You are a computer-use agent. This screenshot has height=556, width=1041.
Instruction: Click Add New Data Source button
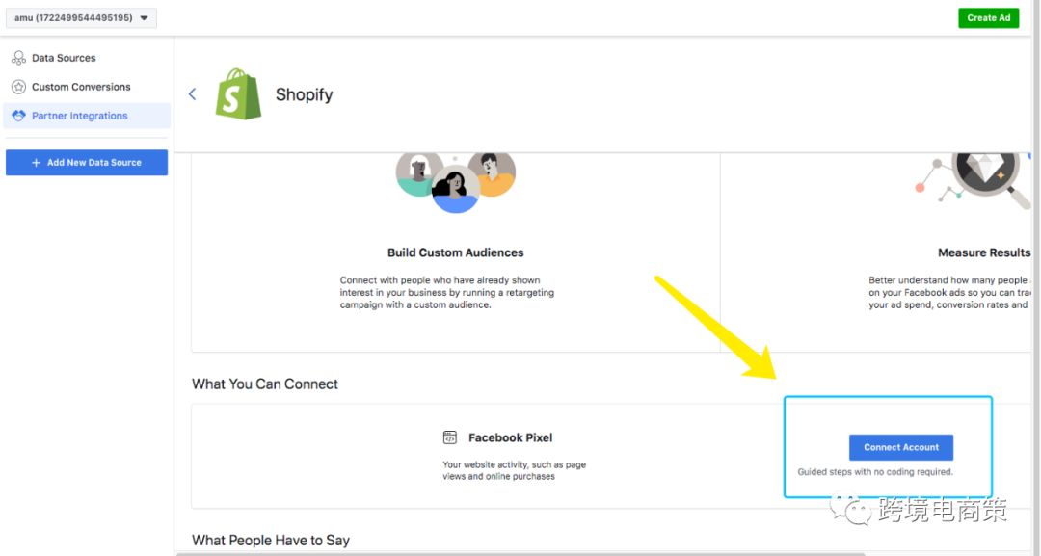(x=87, y=163)
